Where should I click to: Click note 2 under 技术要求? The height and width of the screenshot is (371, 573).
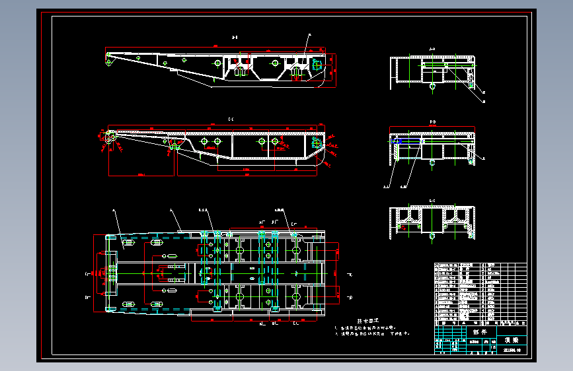[372, 333]
